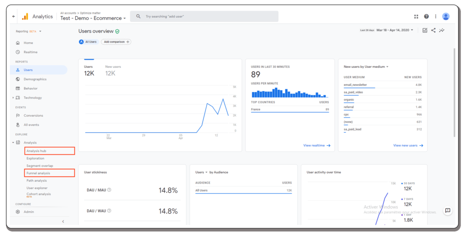Select Users in the Reports menu
467x236 pixels.
(39, 70)
